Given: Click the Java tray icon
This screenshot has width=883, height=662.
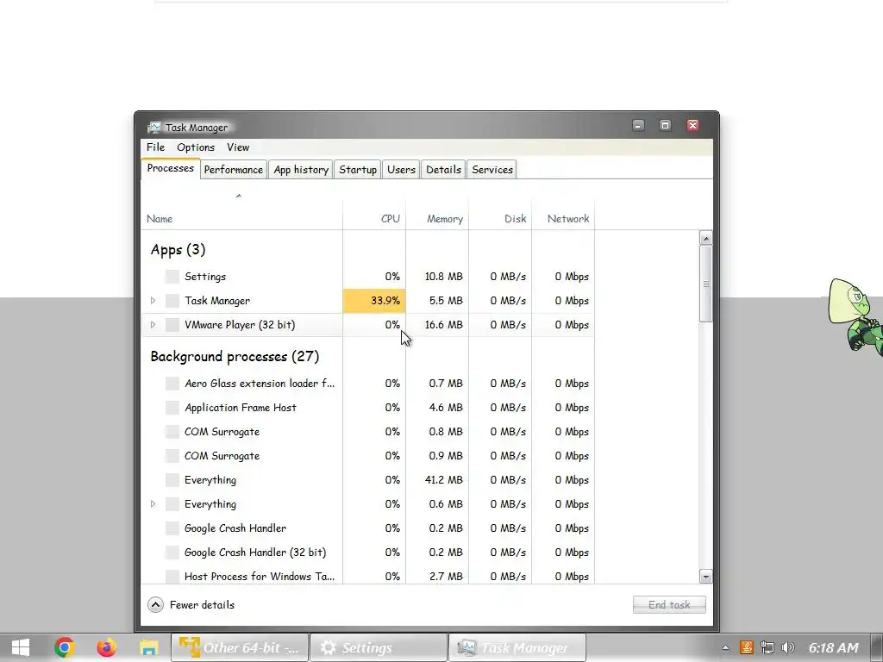Looking at the screenshot, I should (x=747, y=648).
